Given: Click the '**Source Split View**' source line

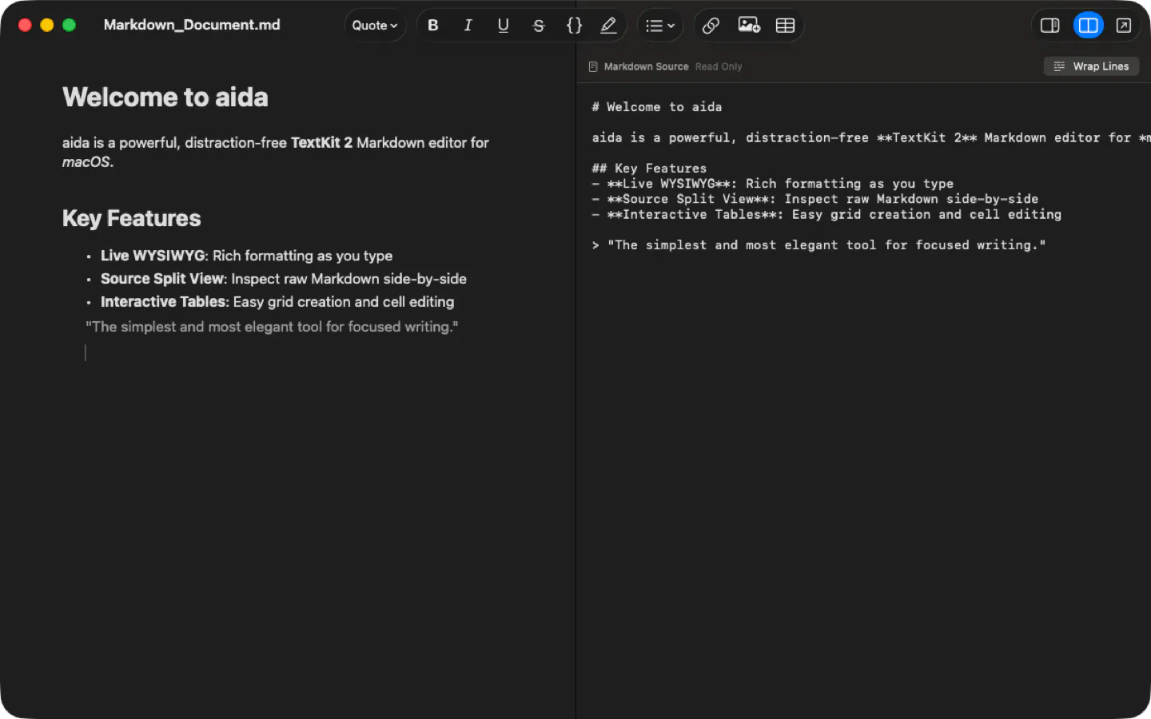Looking at the screenshot, I should point(814,199).
